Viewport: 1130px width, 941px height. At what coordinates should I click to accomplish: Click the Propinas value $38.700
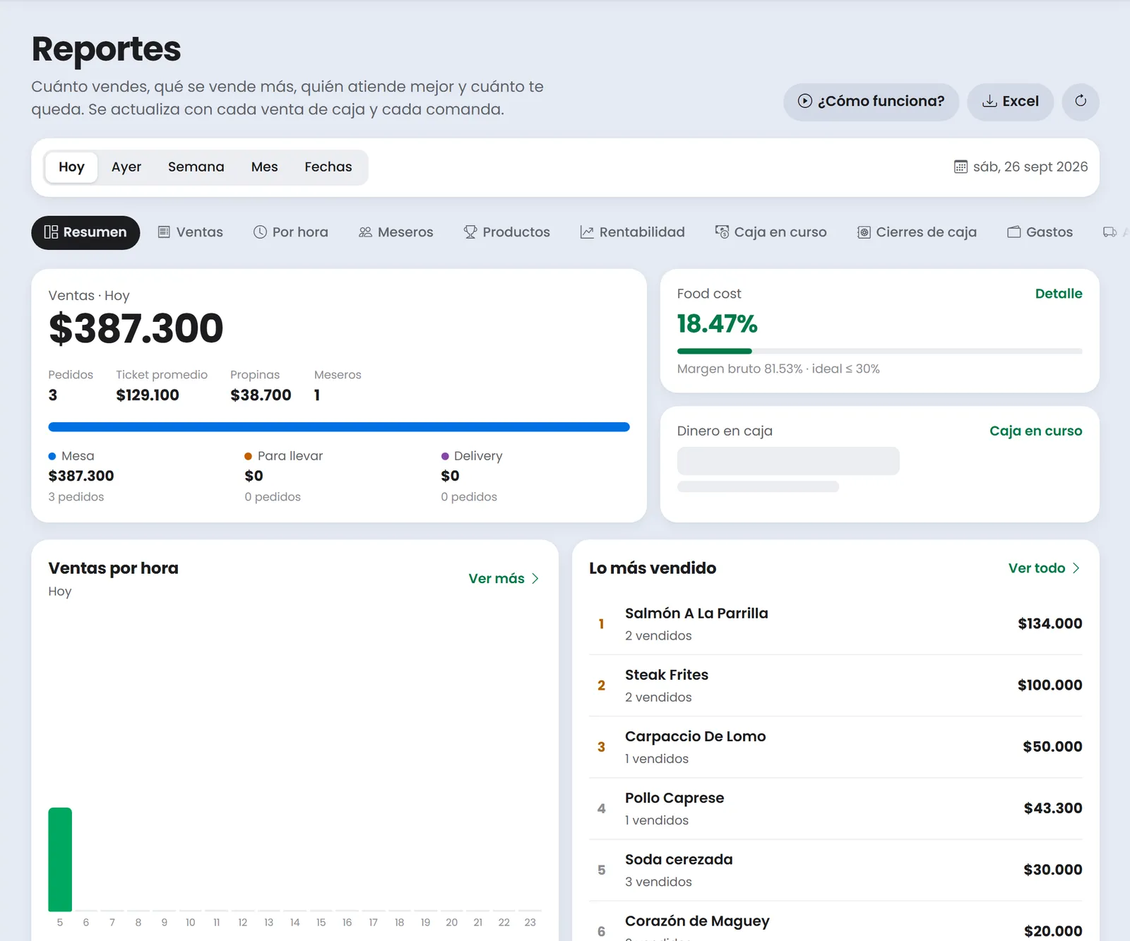click(x=261, y=395)
